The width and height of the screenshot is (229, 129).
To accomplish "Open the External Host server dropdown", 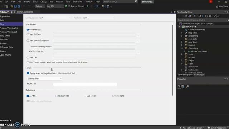I will (x=44, y=78).
